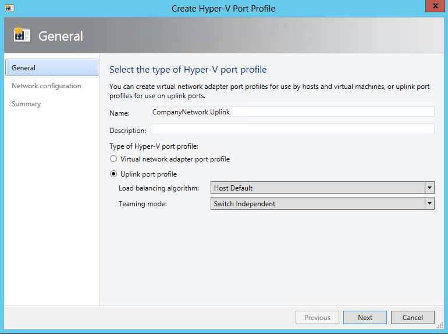Click the empty Description field

tap(293, 129)
